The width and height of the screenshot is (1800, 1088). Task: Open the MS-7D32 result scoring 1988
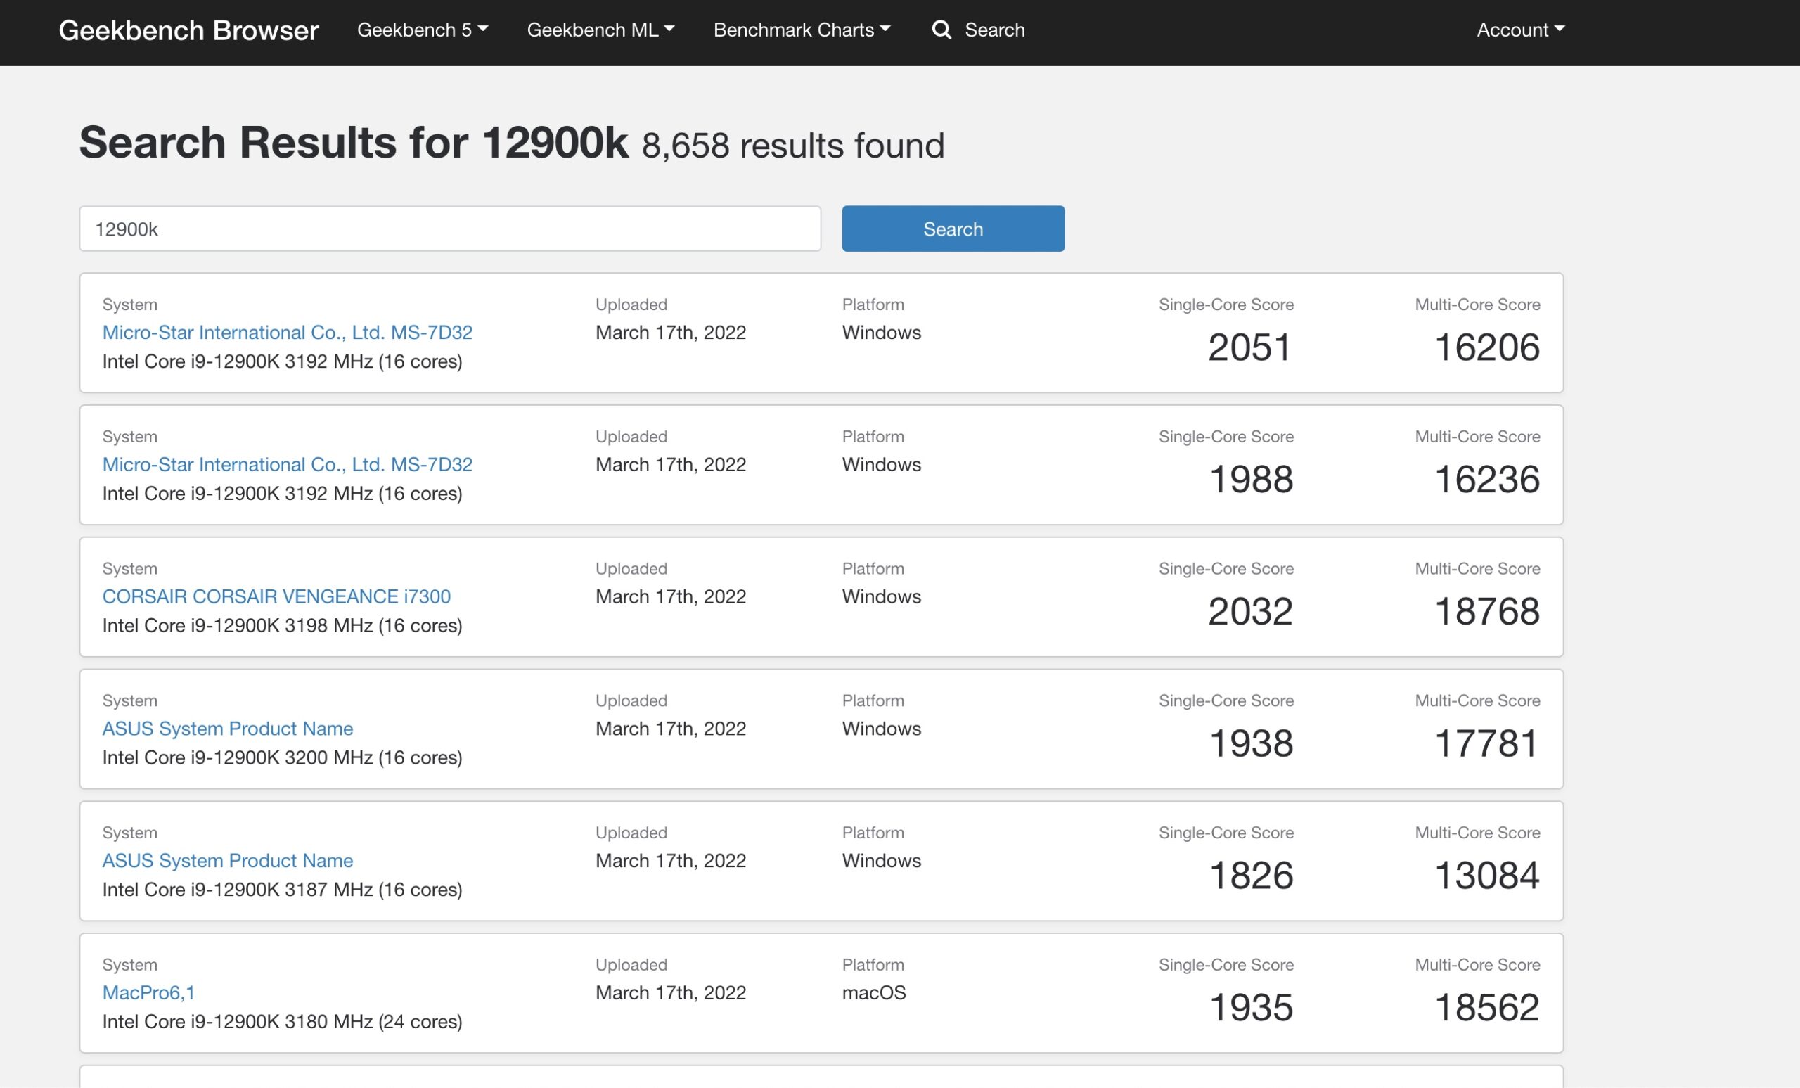287,465
